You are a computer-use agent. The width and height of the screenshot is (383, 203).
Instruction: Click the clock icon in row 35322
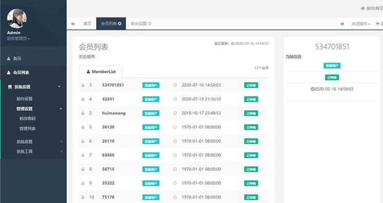(x=175, y=183)
